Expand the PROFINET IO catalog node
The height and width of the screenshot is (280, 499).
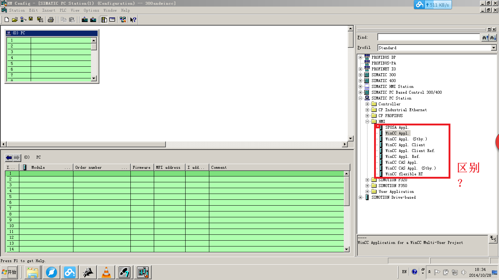[x=361, y=69]
